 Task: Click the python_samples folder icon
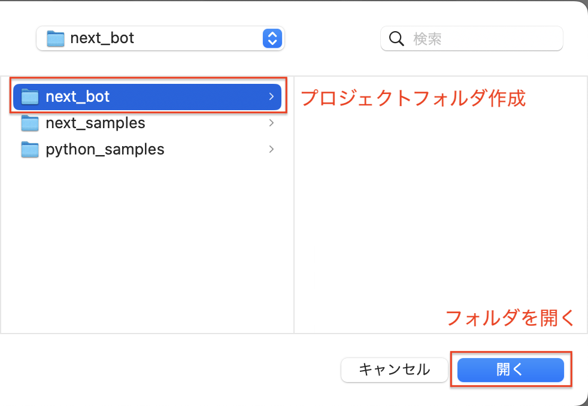pos(30,149)
